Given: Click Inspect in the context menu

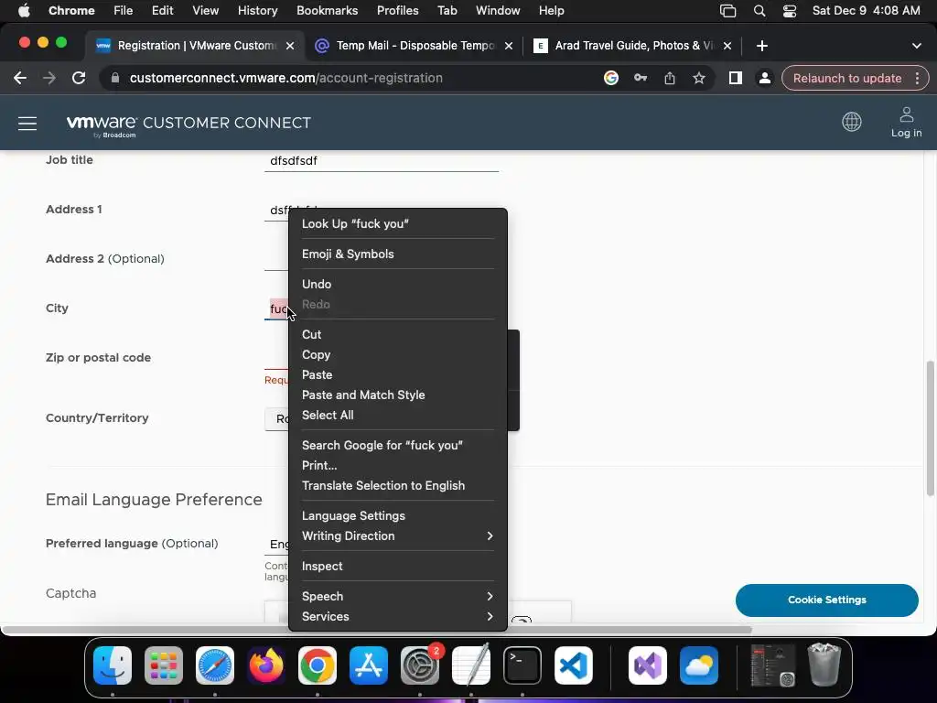Looking at the screenshot, I should point(397,566).
